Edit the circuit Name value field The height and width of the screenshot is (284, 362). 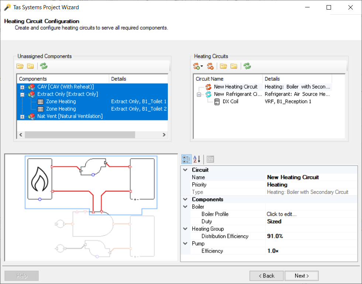311,177
